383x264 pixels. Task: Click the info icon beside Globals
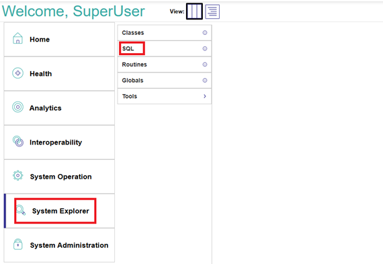[205, 81]
